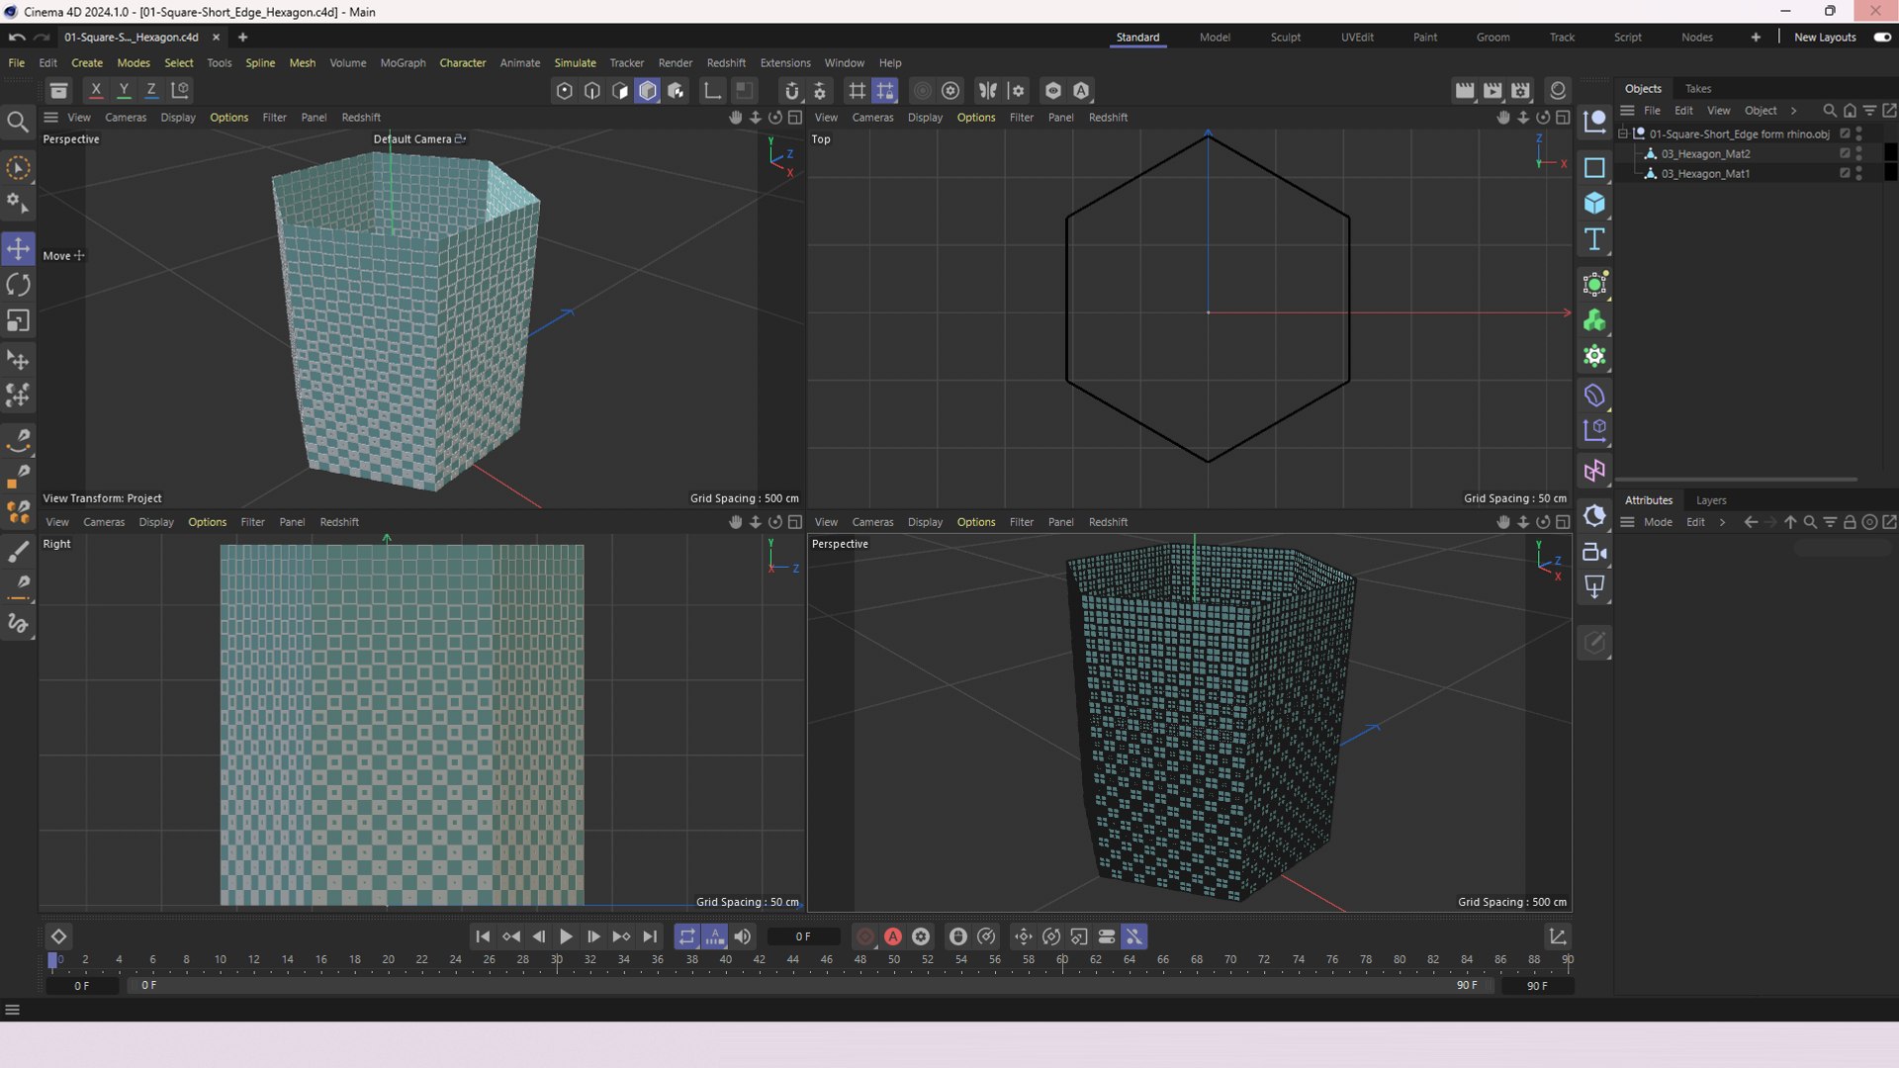Viewport: 1899px width, 1068px height.
Task: Toggle visibility dots of 03_Hexagon_Mat2
Action: coord(1859,154)
